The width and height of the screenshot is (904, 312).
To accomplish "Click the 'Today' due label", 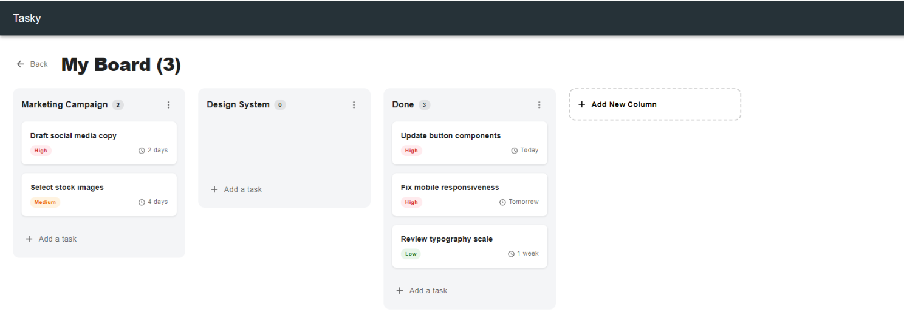I will coord(529,150).
